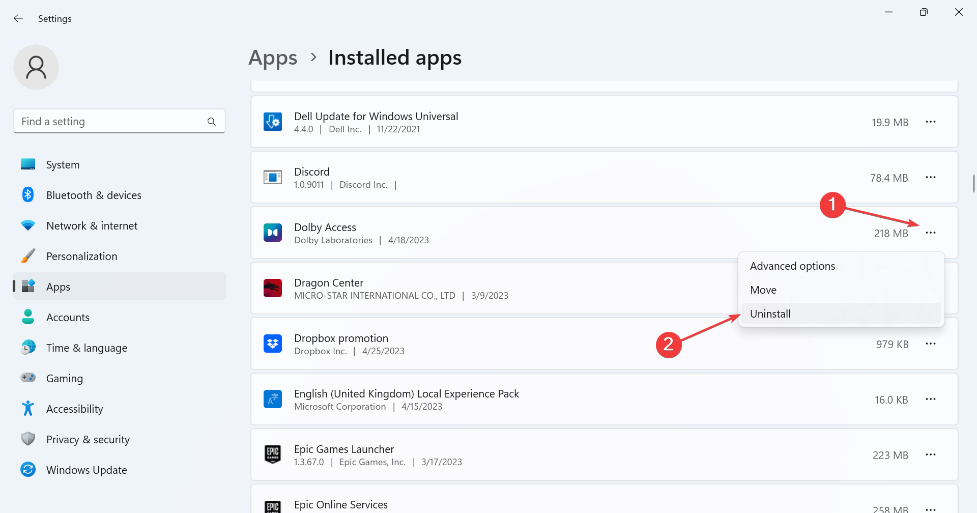Open Privacy & security settings

click(x=119, y=439)
